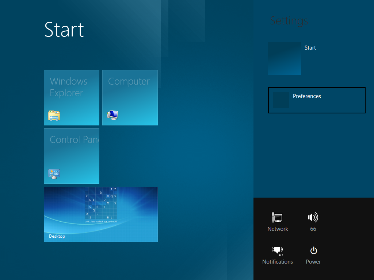The height and width of the screenshot is (280, 374).
Task: Open the Control Panel tile
Action: pyautogui.click(x=72, y=156)
